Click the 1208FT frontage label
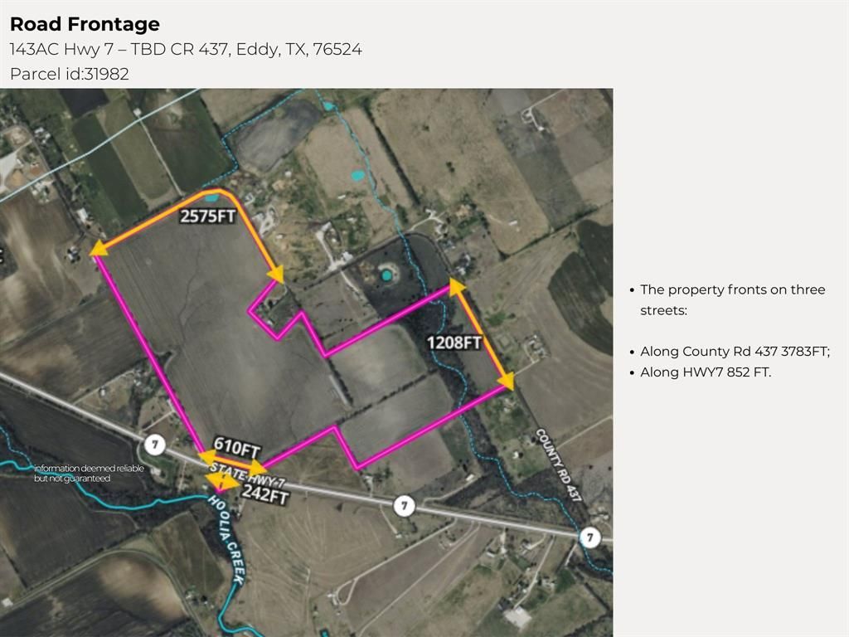Screen dimensions: 849x637 (x=454, y=343)
